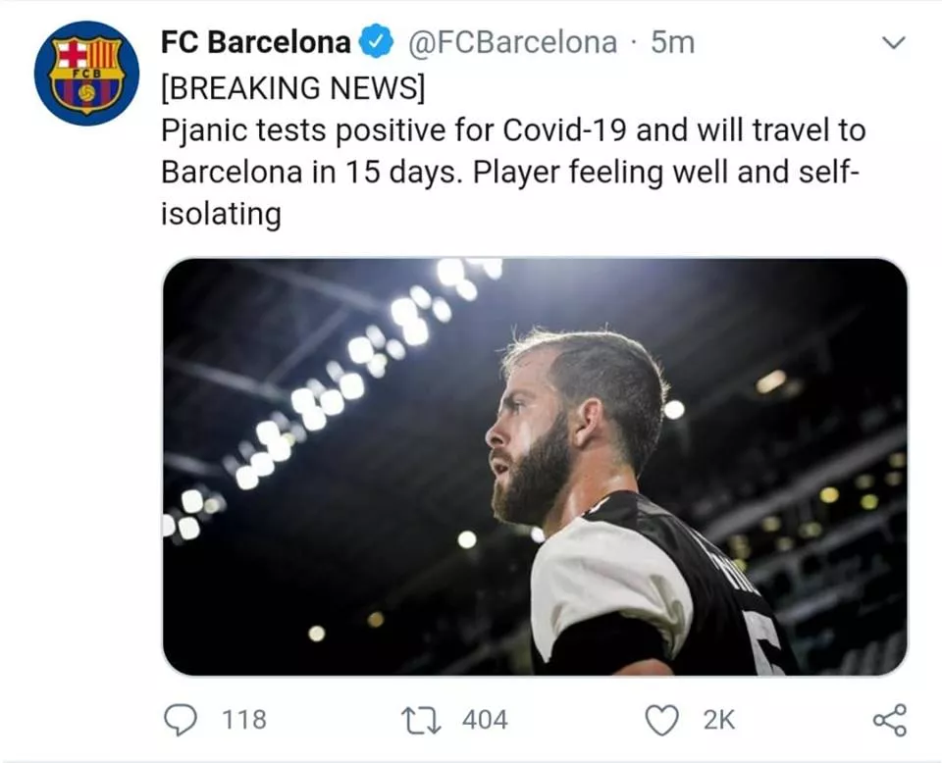The height and width of the screenshot is (763, 942).
Task: Tap the share icon
Action: click(889, 720)
